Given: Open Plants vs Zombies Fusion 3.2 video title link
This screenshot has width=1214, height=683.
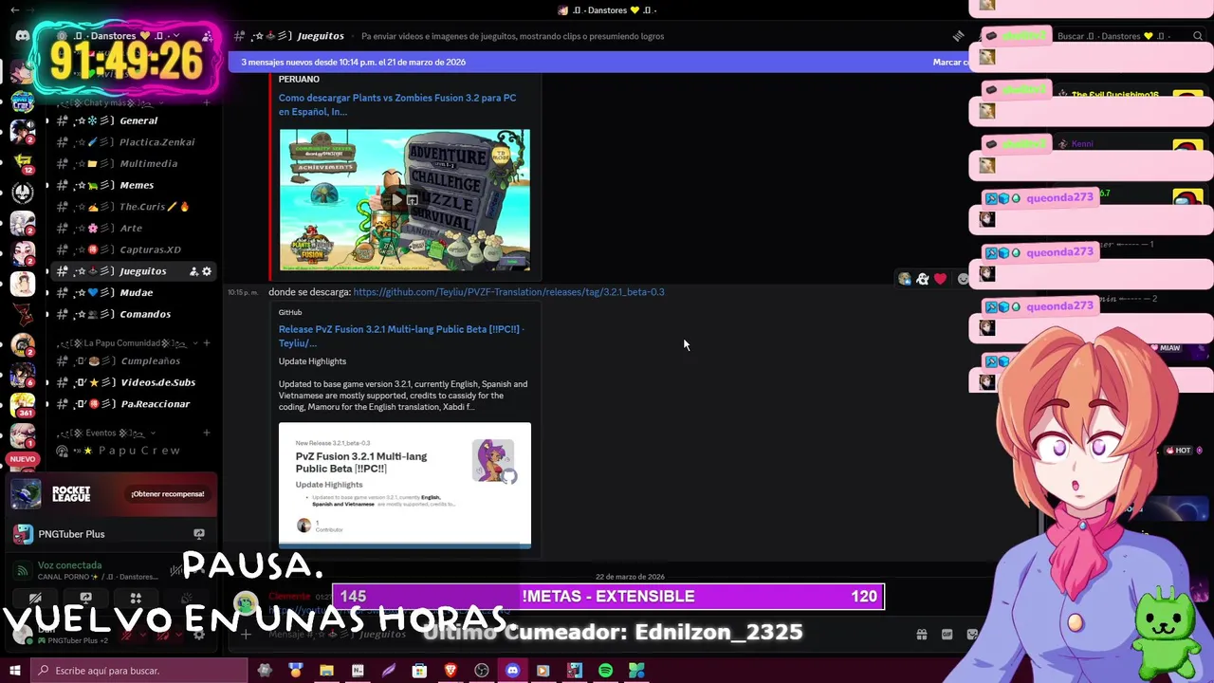Looking at the screenshot, I should pos(397,104).
